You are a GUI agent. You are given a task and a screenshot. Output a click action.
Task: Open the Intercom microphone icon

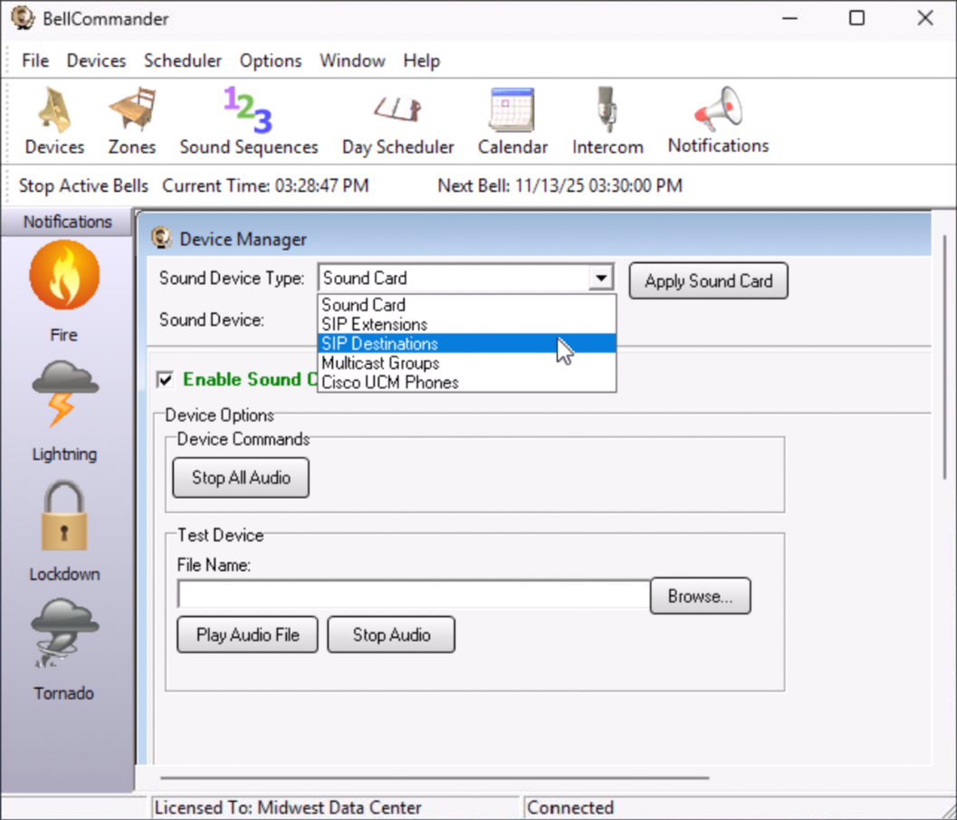607,110
